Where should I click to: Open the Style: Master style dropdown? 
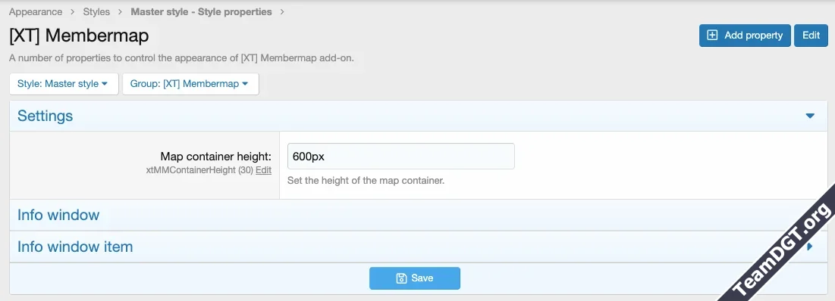point(64,84)
